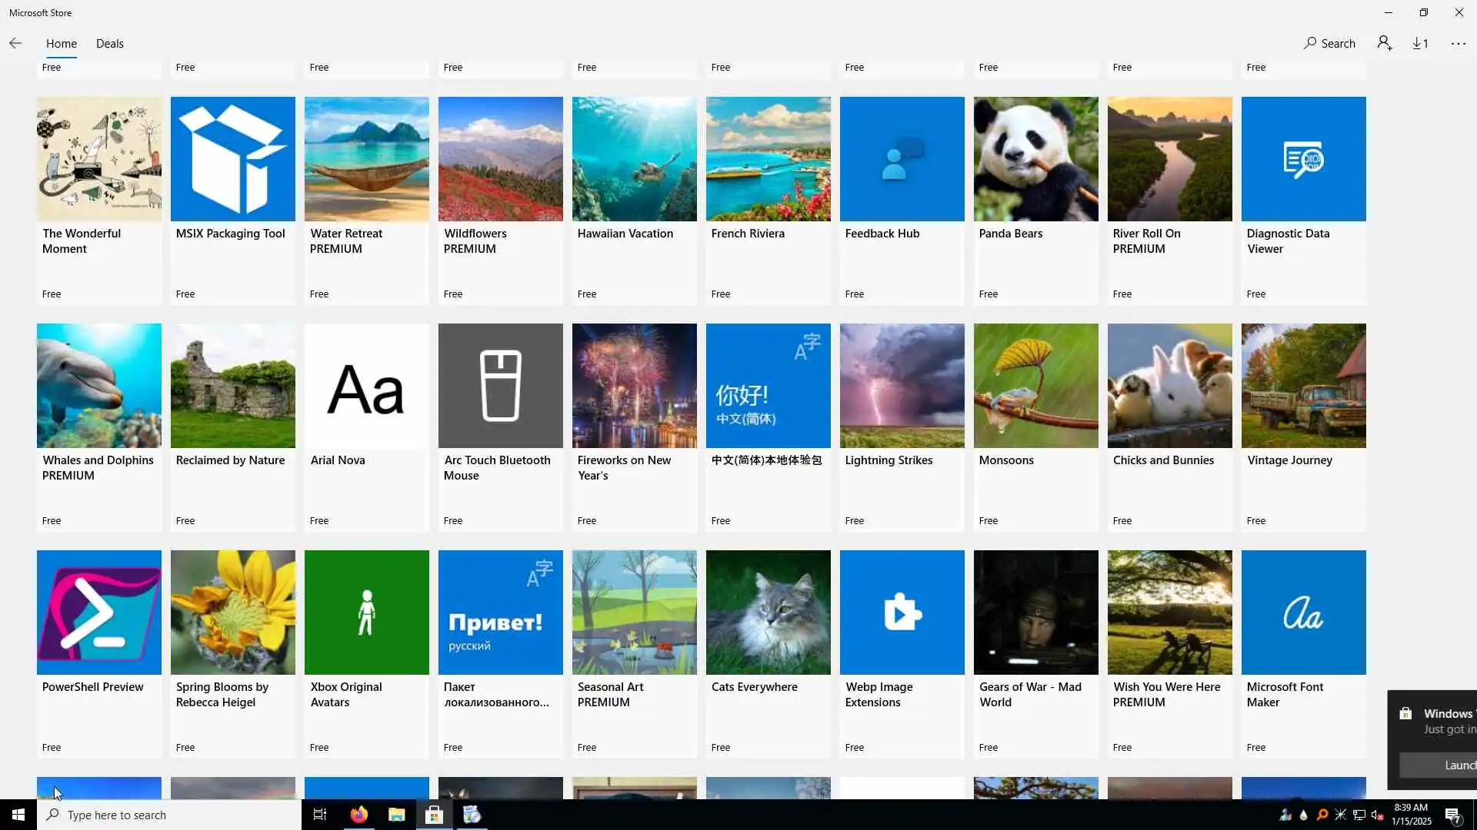Open the sign-in account icon
This screenshot has width=1477, height=830.
point(1385,44)
